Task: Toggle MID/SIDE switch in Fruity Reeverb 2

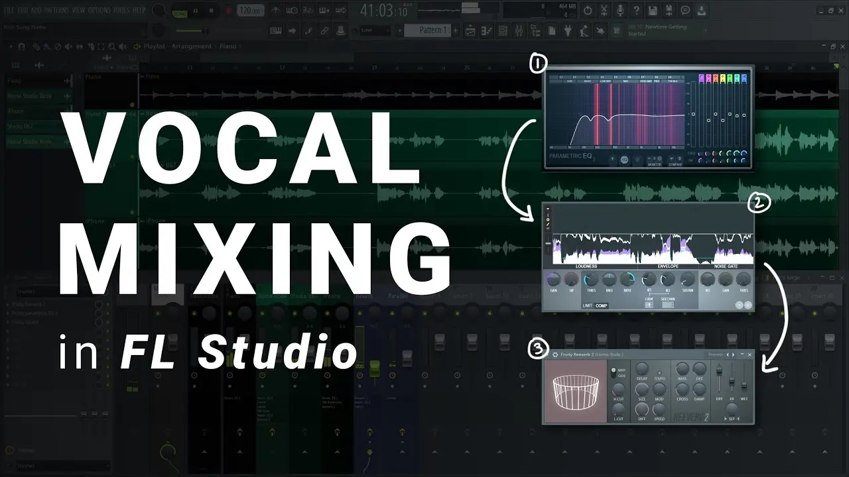Action: [x=614, y=373]
